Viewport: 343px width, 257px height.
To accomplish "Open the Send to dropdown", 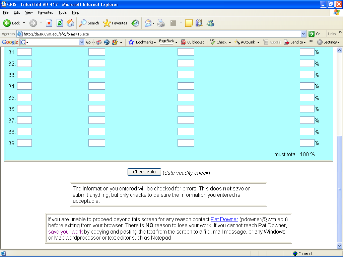I will pos(295,42).
